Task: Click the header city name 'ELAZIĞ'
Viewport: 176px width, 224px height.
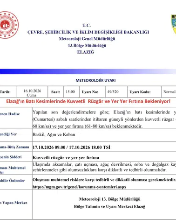Action: pyautogui.click(x=86, y=52)
